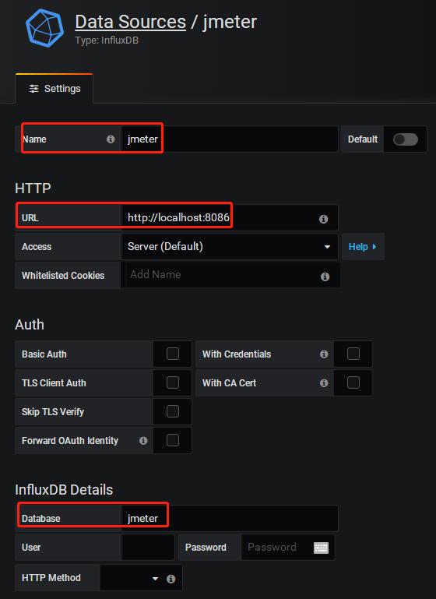
Task: Click the 'Type: InfluxDB' subtitle text
Action: click(107, 40)
